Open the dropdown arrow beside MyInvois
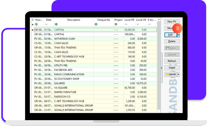The width and height of the screenshot is (211, 129). 178,74
